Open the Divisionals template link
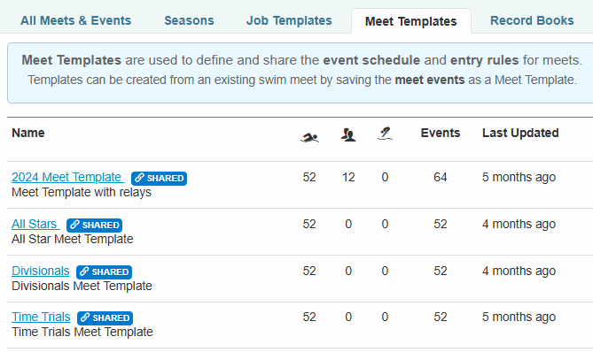This screenshot has width=593, height=352. (41, 271)
